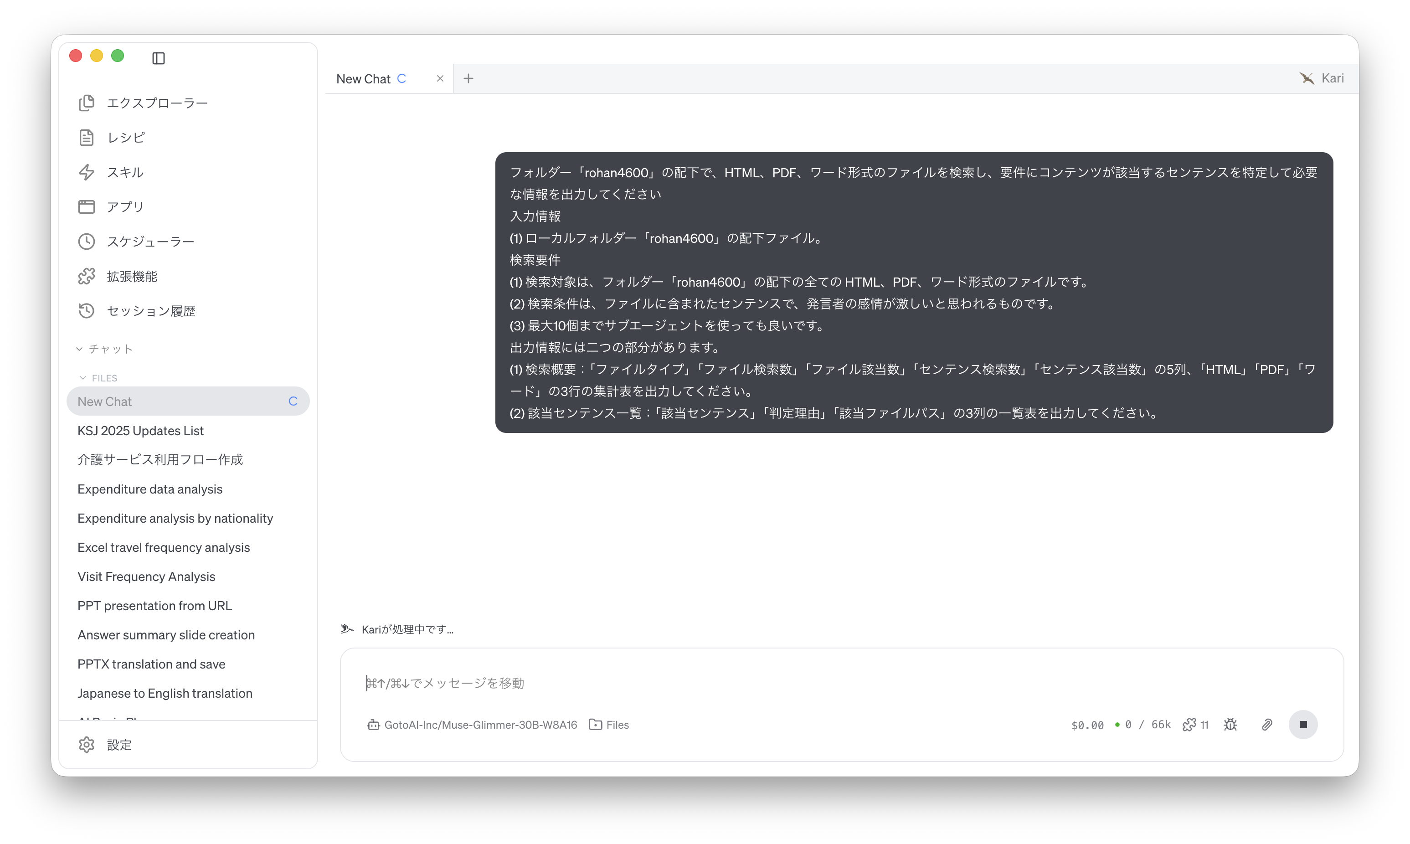Click the Kariが処理中です status text
1410x844 pixels.
pyautogui.click(x=407, y=629)
